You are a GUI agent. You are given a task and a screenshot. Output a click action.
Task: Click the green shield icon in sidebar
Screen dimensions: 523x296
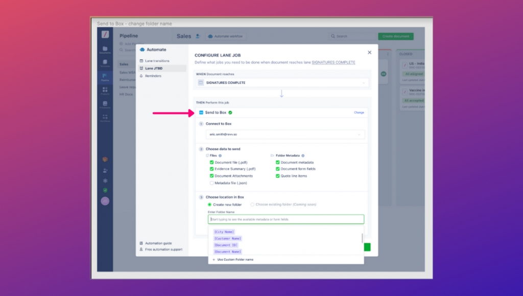tap(105, 190)
